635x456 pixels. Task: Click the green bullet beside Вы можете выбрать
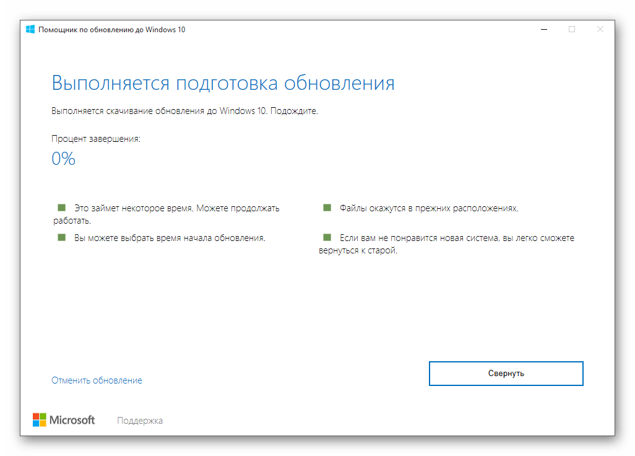[61, 237]
